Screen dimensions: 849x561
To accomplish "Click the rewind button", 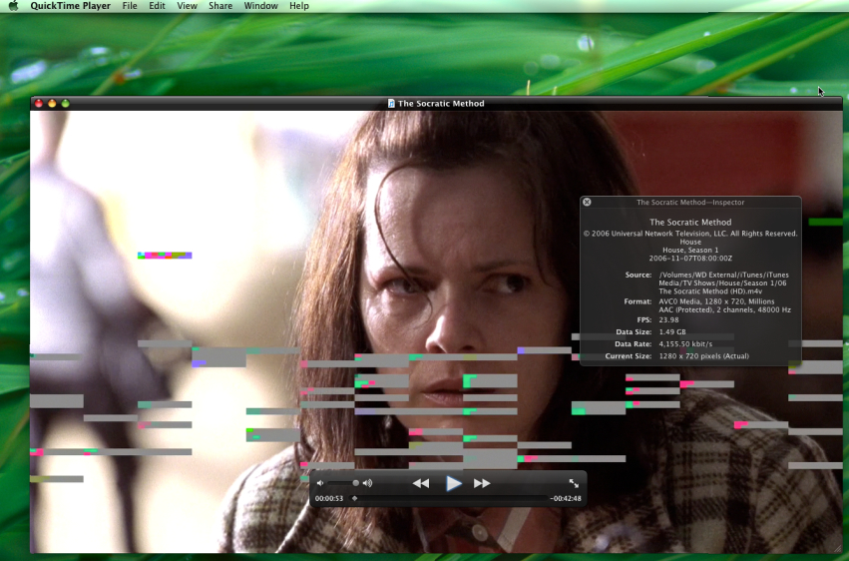I will pyautogui.click(x=421, y=483).
